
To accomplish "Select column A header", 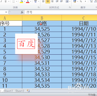I will pyautogui.click(x=11, y=18).
